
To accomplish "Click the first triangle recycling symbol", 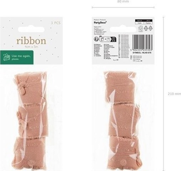I will point(146,28).
